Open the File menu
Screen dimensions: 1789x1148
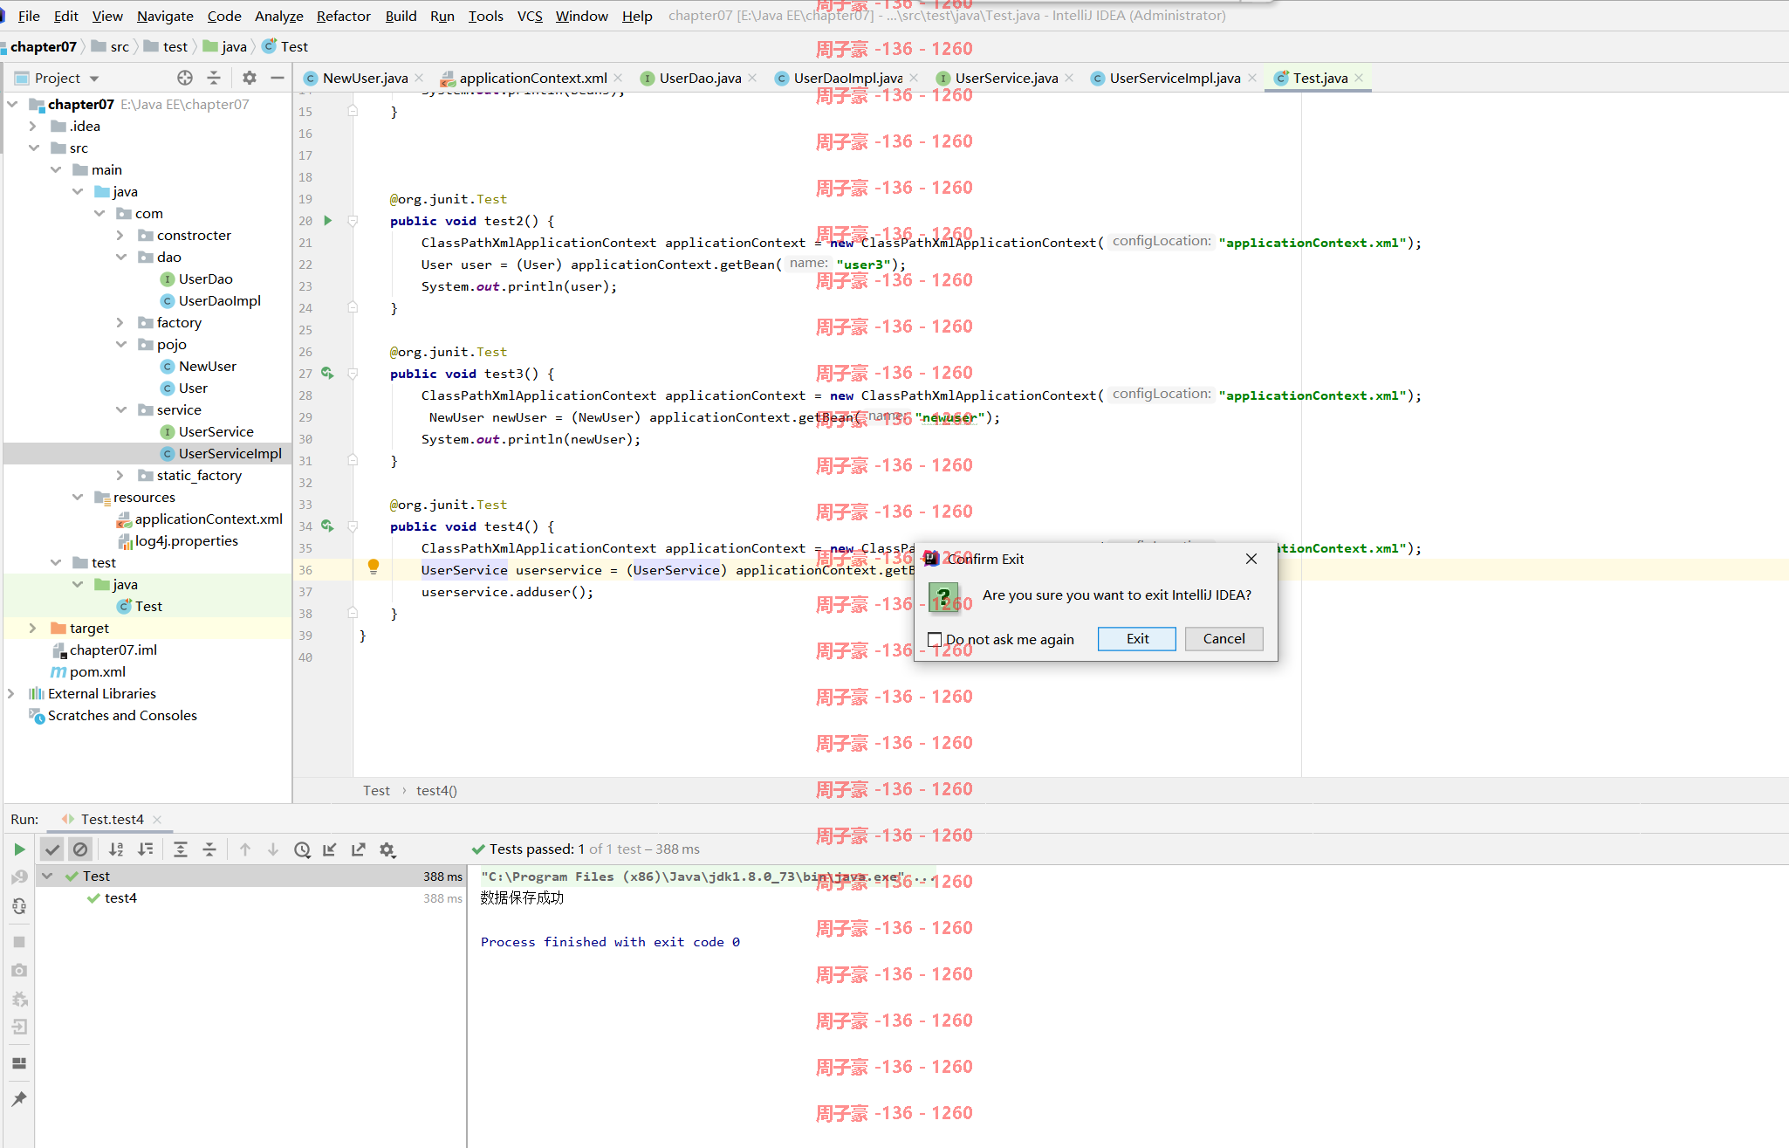pos(29,16)
